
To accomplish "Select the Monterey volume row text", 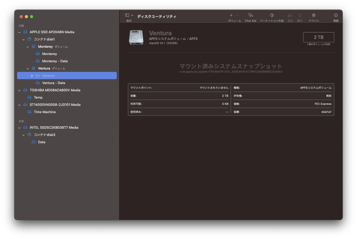I will coord(49,54).
